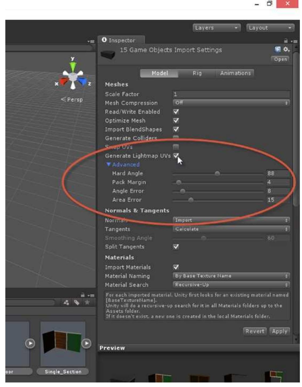
Task: Click the favorites star icon in Project panel
Action: coord(87,302)
